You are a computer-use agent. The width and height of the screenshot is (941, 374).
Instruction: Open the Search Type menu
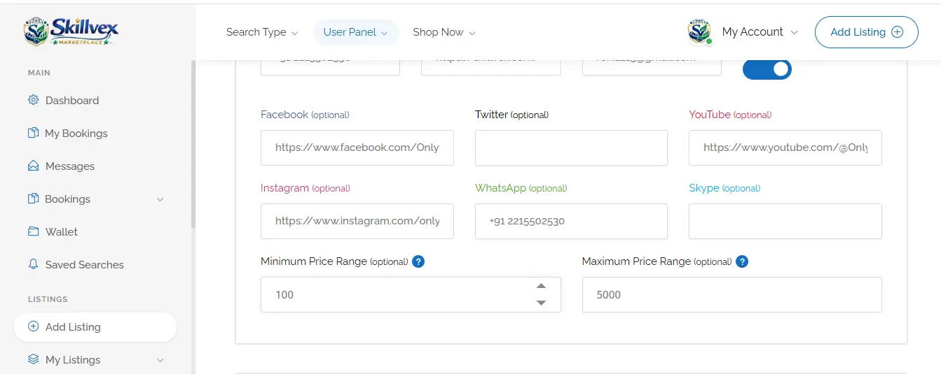[x=262, y=32]
